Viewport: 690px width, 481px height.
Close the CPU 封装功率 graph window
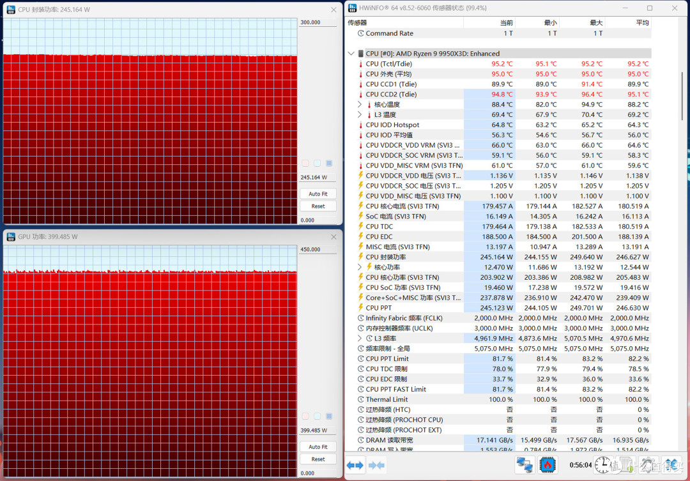coord(333,10)
